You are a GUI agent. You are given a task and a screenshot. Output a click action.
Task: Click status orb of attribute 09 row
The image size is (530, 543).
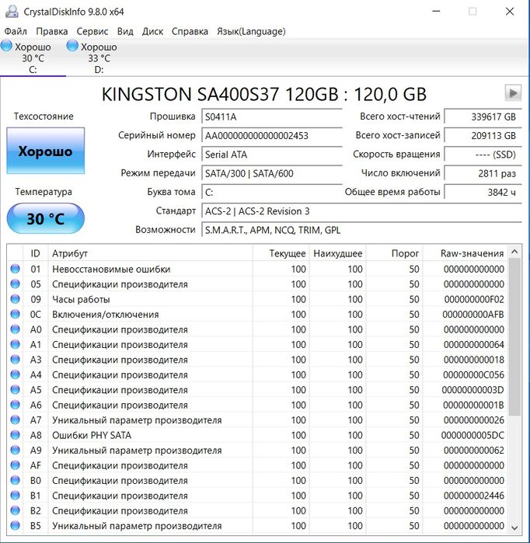click(16, 299)
